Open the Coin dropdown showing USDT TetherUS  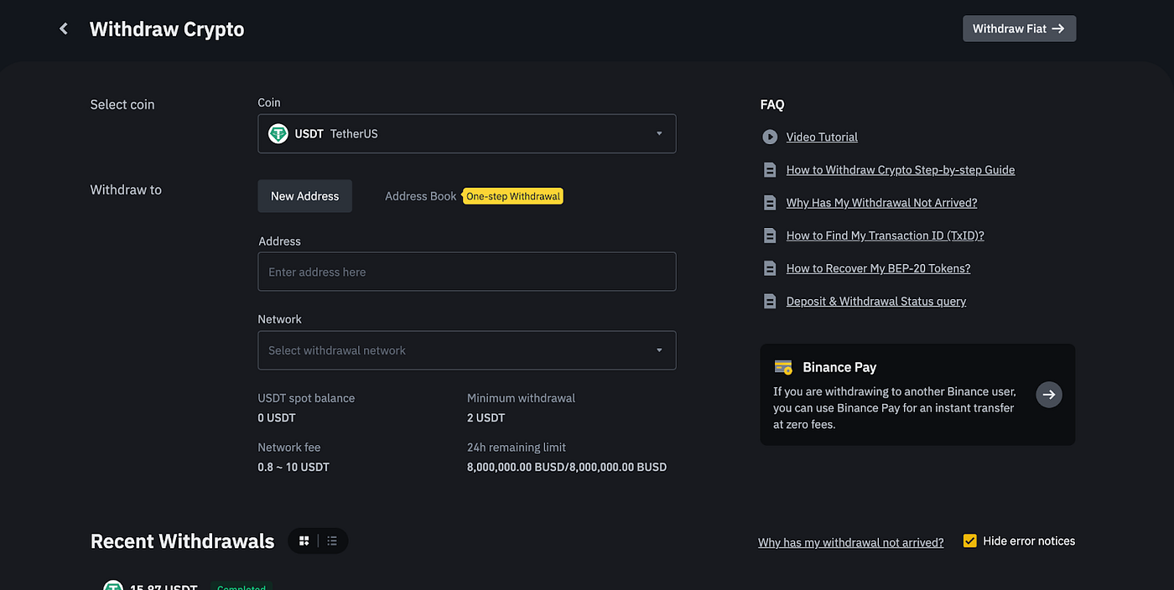point(466,133)
